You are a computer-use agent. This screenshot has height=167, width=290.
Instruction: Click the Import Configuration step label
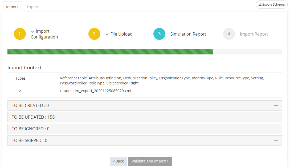[44, 34]
